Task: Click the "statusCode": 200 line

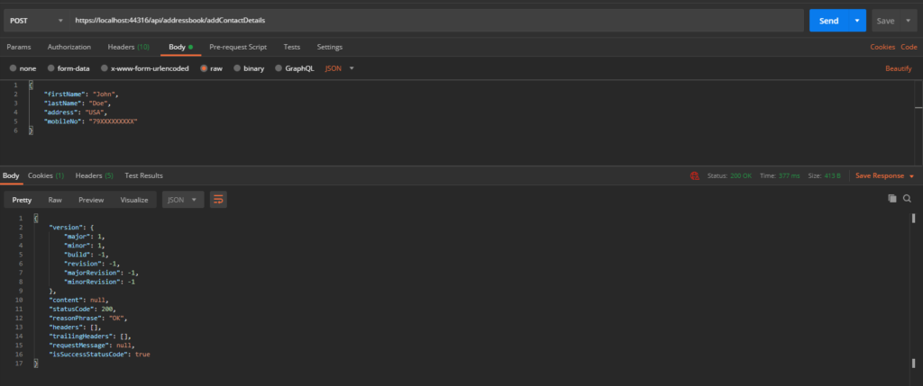Action: point(82,309)
